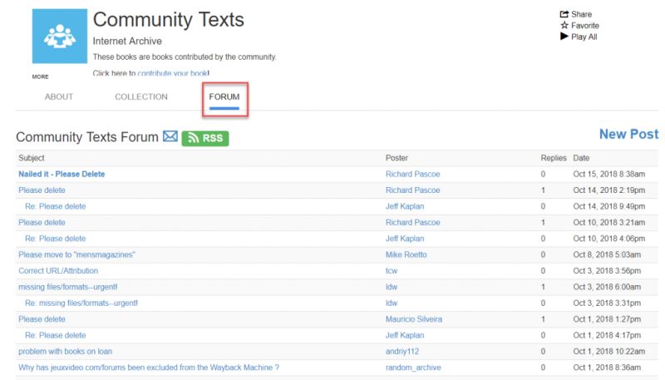This screenshot has width=665, height=380.
Task: Open the jeuxvideo.com Wayback Machine thread
Action: [149, 368]
